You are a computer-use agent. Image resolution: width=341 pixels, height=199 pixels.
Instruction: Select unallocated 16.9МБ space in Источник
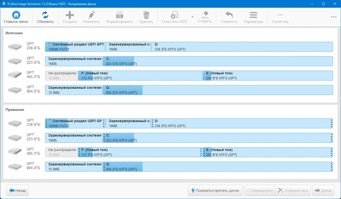61,76
